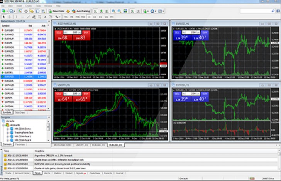Open the Templates dropdown arrow
Image resolution: width=281 pixels, height=181 pixels.
pos(163,11)
